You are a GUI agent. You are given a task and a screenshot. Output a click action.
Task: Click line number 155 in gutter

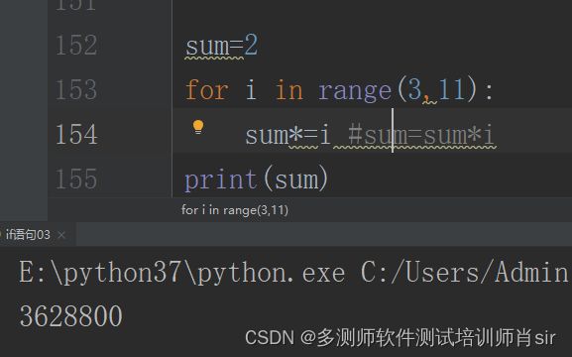tap(76, 178)
